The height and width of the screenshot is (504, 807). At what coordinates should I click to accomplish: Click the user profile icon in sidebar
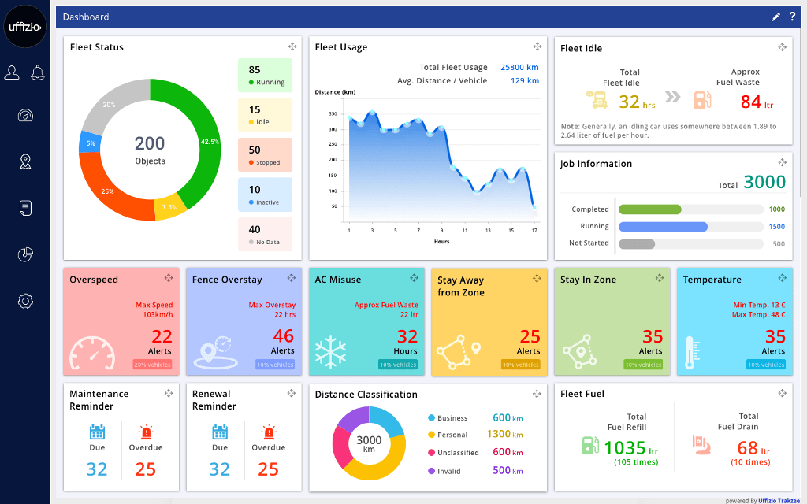coord(12,73)
